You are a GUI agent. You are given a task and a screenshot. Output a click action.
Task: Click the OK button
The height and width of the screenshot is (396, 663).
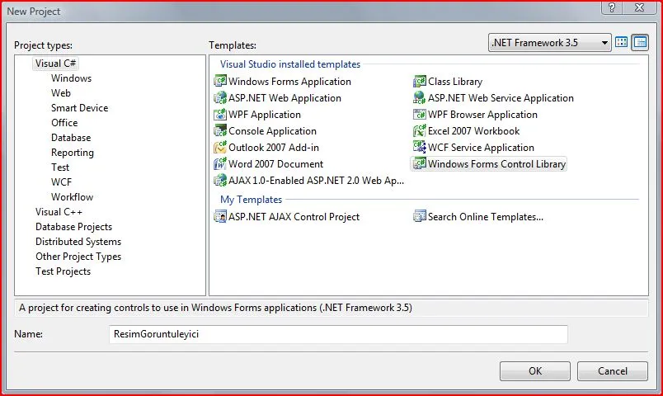click(535, 371)
